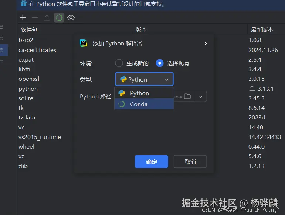Click latest version 1.0.8
The height and width of the screenshot is (215, 285).
(255, 40)
